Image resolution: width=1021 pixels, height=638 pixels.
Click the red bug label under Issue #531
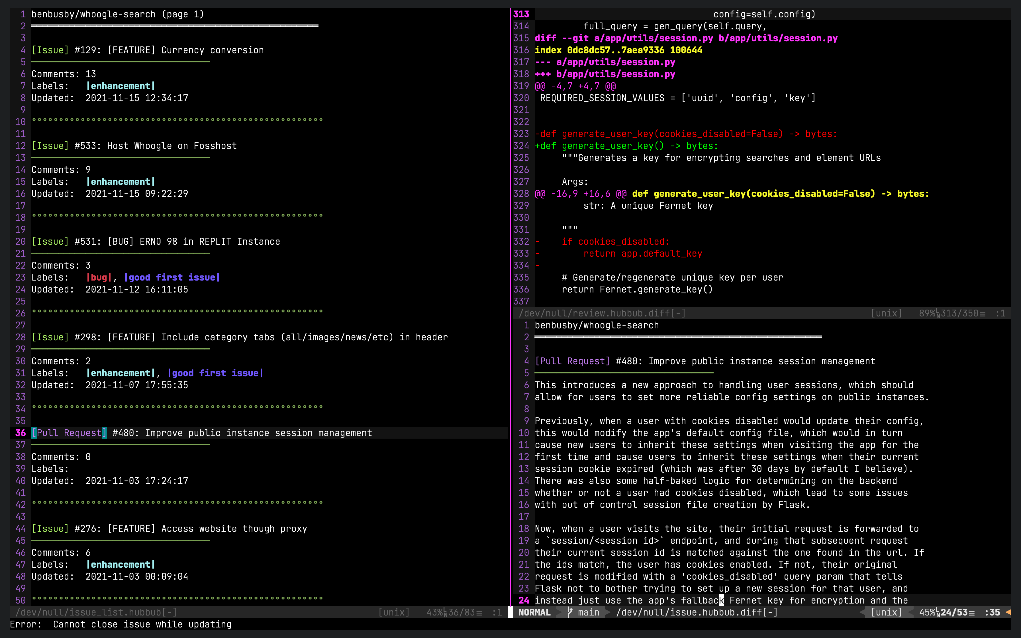[99, 278]
